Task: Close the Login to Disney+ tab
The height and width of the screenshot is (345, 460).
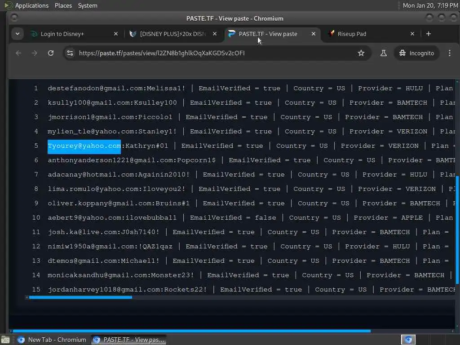Action: tap(116, 34)
